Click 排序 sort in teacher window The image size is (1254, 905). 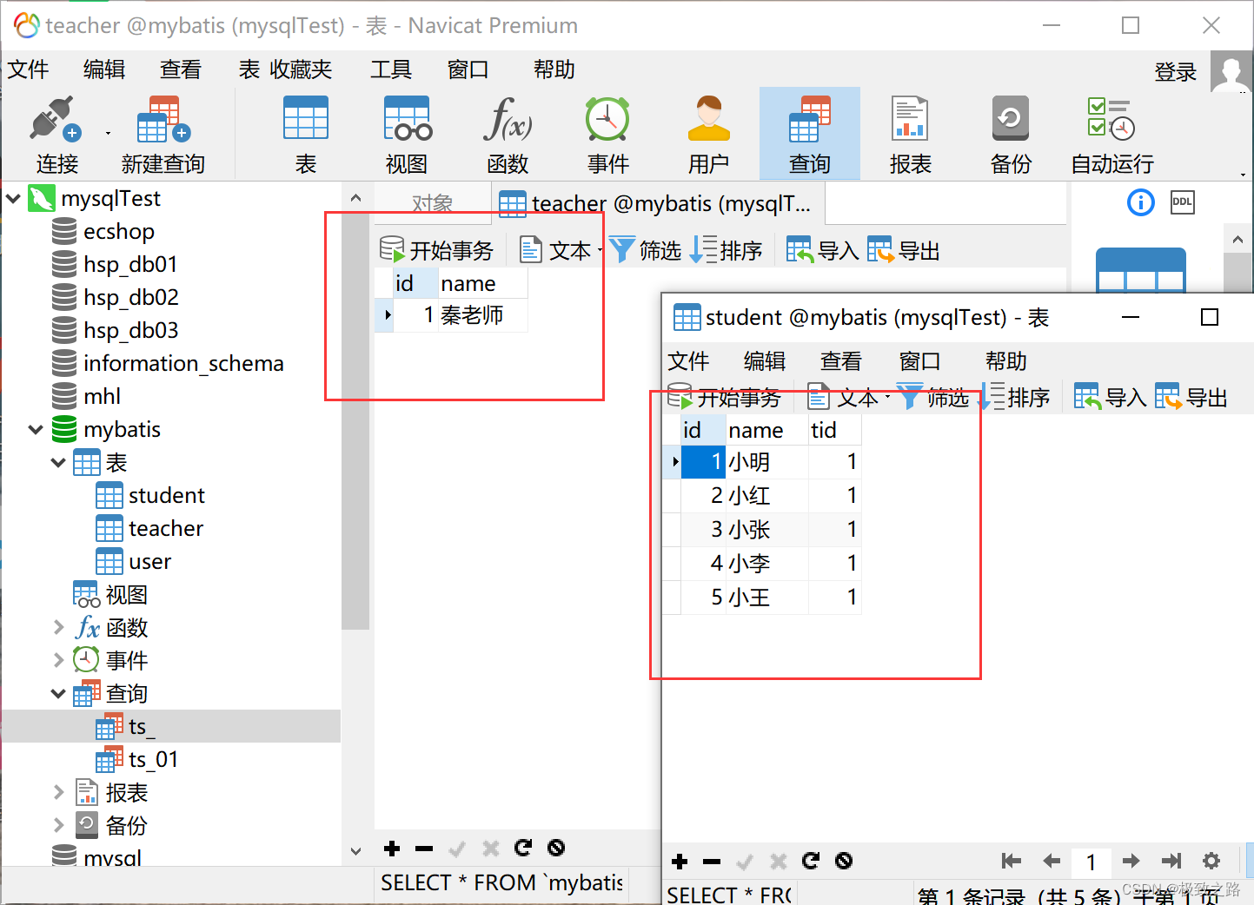[x=727, y=251]
